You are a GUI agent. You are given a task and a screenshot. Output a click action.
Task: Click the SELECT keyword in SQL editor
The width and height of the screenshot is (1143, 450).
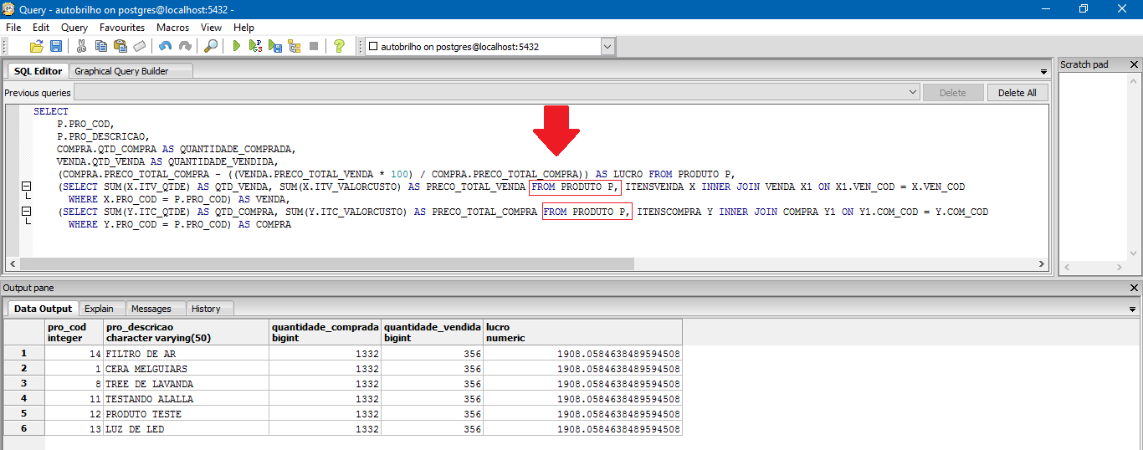tap(51, 111)
